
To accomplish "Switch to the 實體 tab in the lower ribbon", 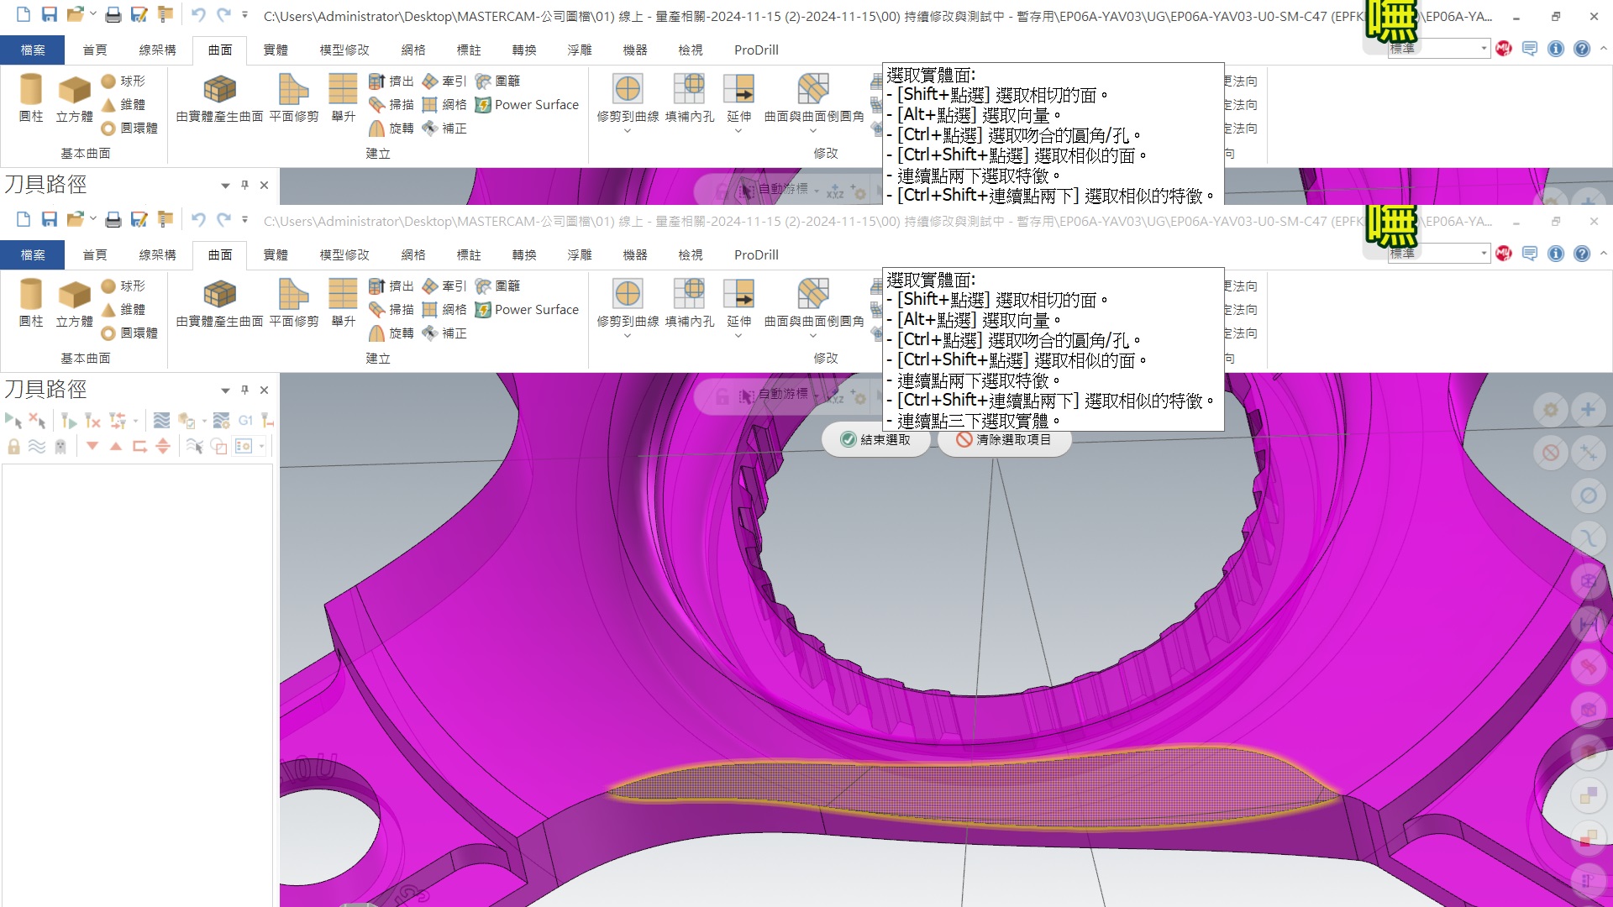I will pyautogui.click(x=276, y=254).
